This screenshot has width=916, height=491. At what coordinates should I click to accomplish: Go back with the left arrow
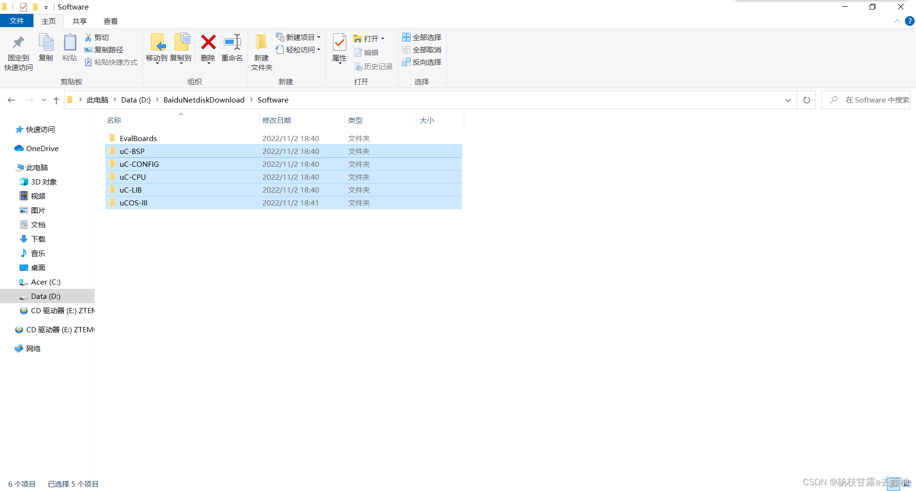tap(11, 100)
